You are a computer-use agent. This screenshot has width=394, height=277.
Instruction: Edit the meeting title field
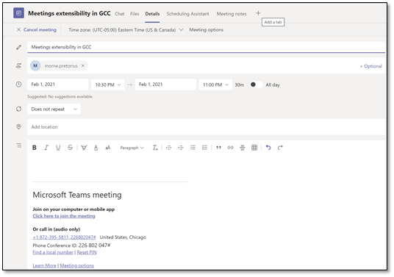(206, 47)
